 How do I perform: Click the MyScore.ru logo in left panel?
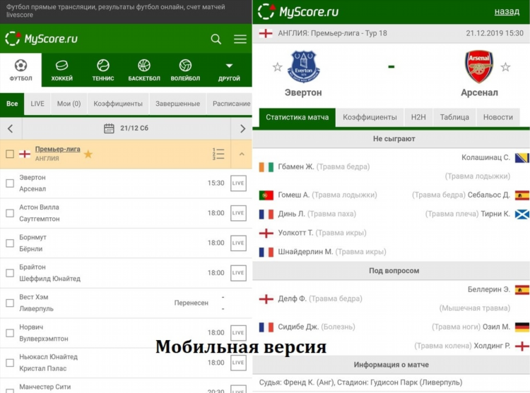click(x=41, y=39)
